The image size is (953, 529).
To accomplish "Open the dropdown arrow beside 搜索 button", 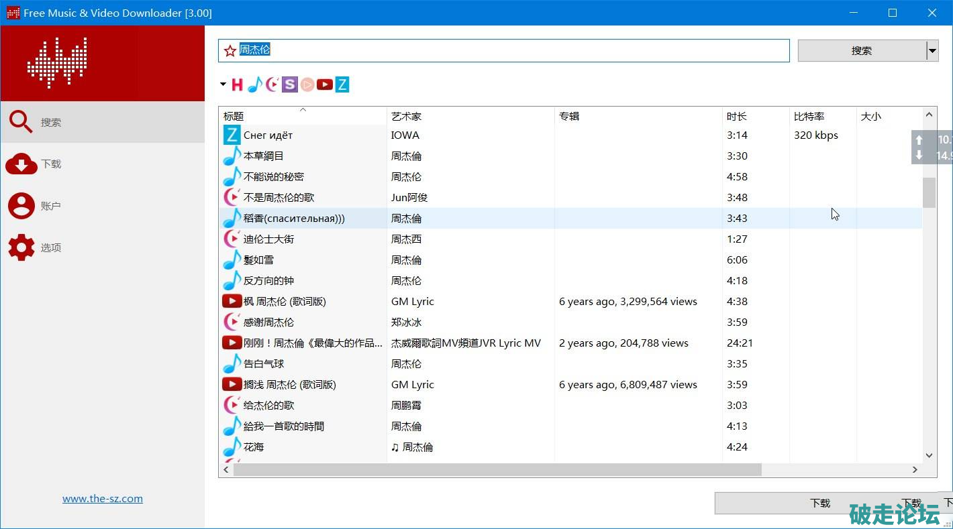I will pyautogui.click(x=932, y=50).
